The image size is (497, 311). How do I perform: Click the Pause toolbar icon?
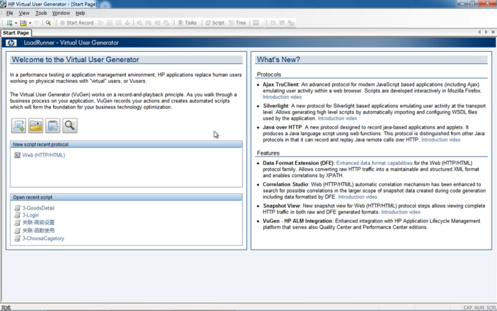click(118, 23)
